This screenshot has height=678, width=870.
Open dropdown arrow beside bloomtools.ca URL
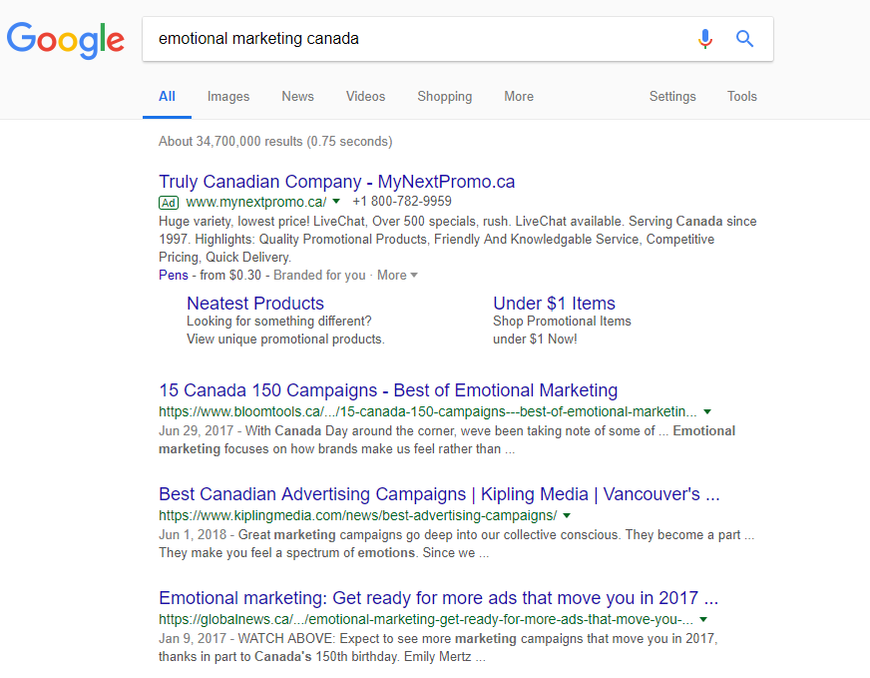coord(707,411)
